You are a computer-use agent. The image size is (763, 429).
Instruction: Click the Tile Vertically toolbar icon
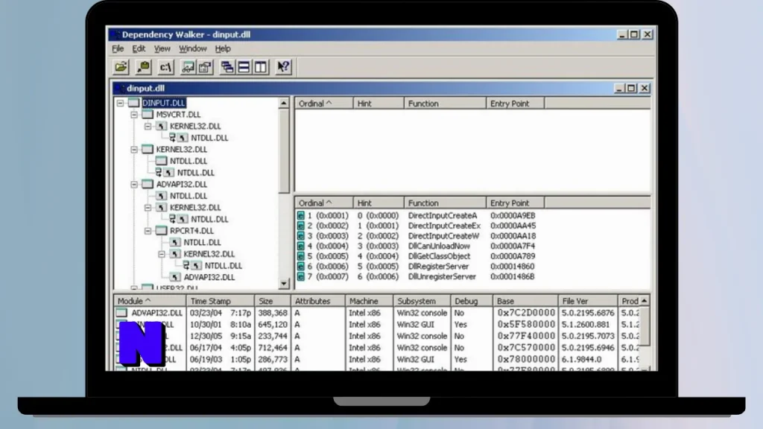pyautogui.click(x=261, y=67)
